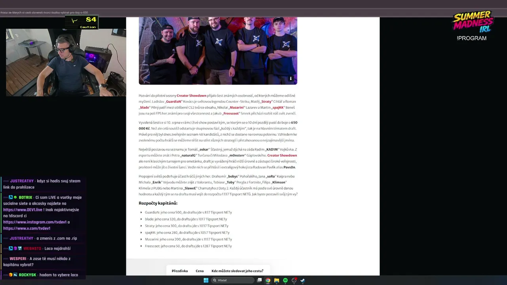Viewport: 507px width, 285px height.
Task: Click the bold 'SlaweE' nickname
Action: 190,188
